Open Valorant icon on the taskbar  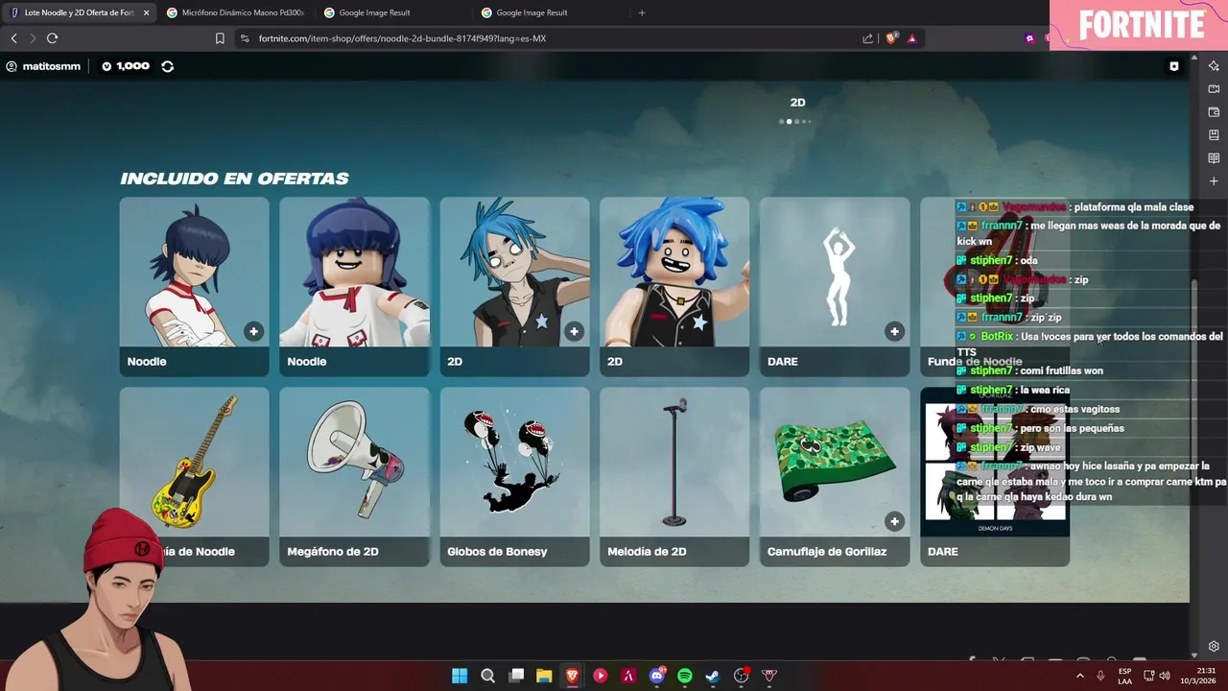769,676
